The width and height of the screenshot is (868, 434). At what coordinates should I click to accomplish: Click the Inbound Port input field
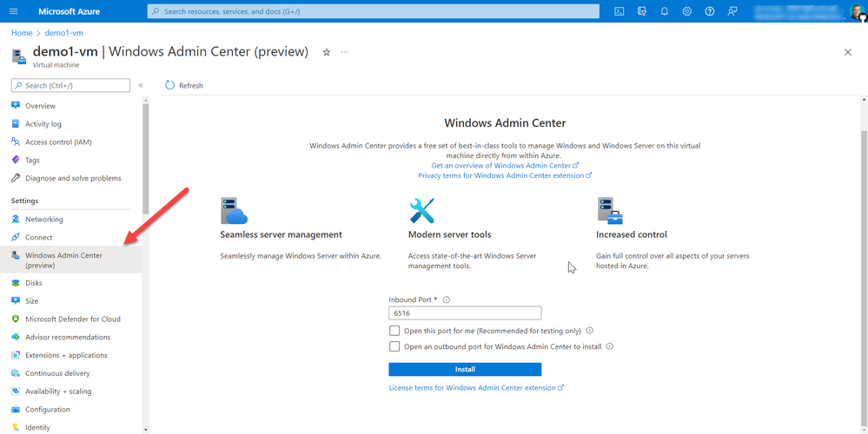pyautogui.click(x=465, y=313)
